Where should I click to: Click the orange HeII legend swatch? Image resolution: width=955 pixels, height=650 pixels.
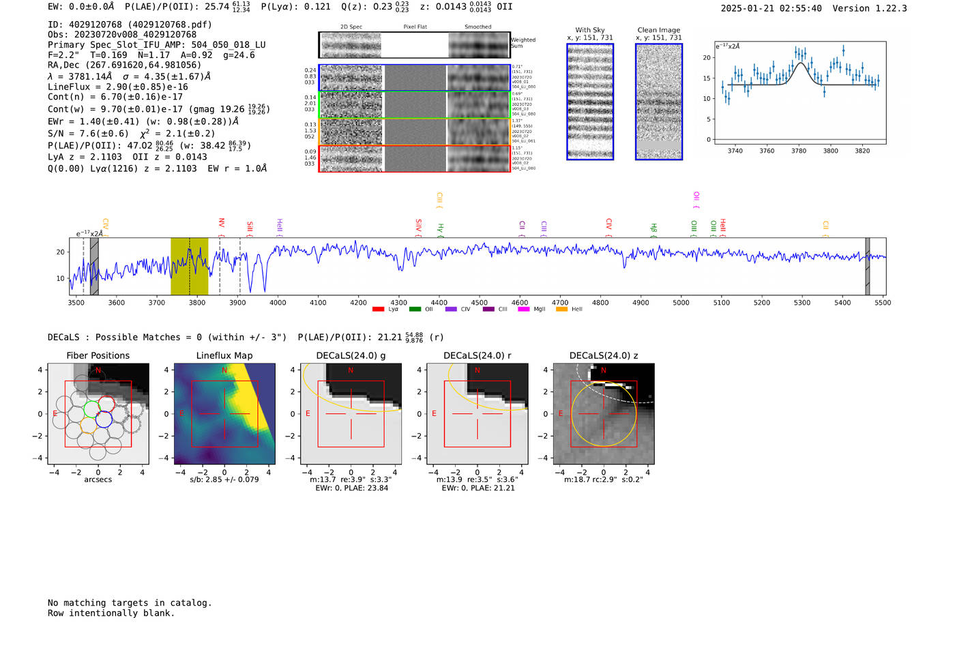[x=561, y=310]
